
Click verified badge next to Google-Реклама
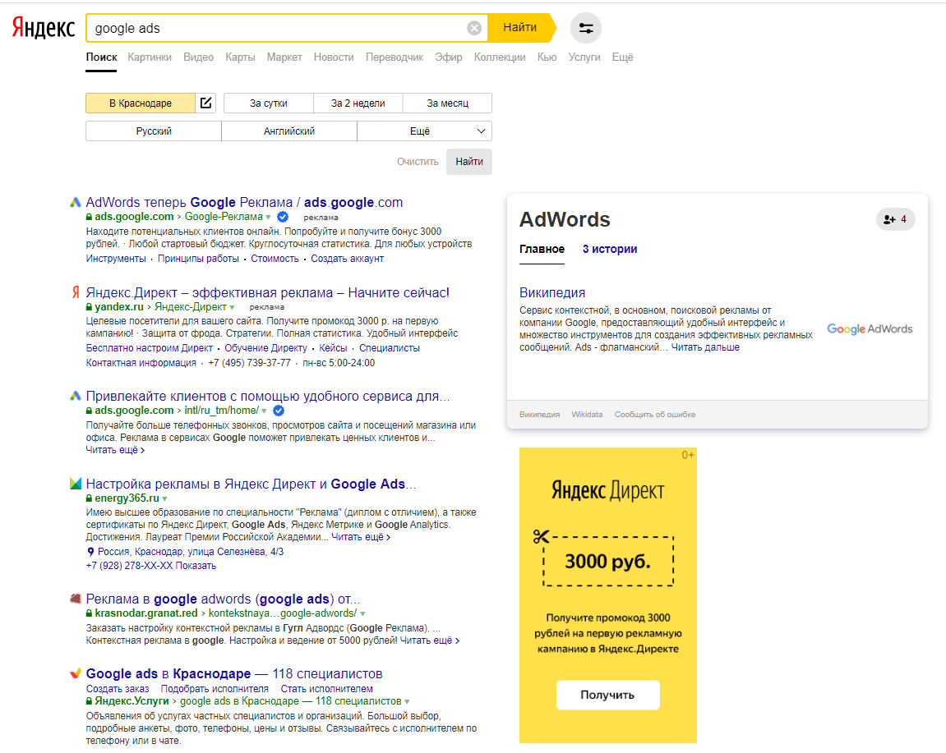(x=283, y=217)
